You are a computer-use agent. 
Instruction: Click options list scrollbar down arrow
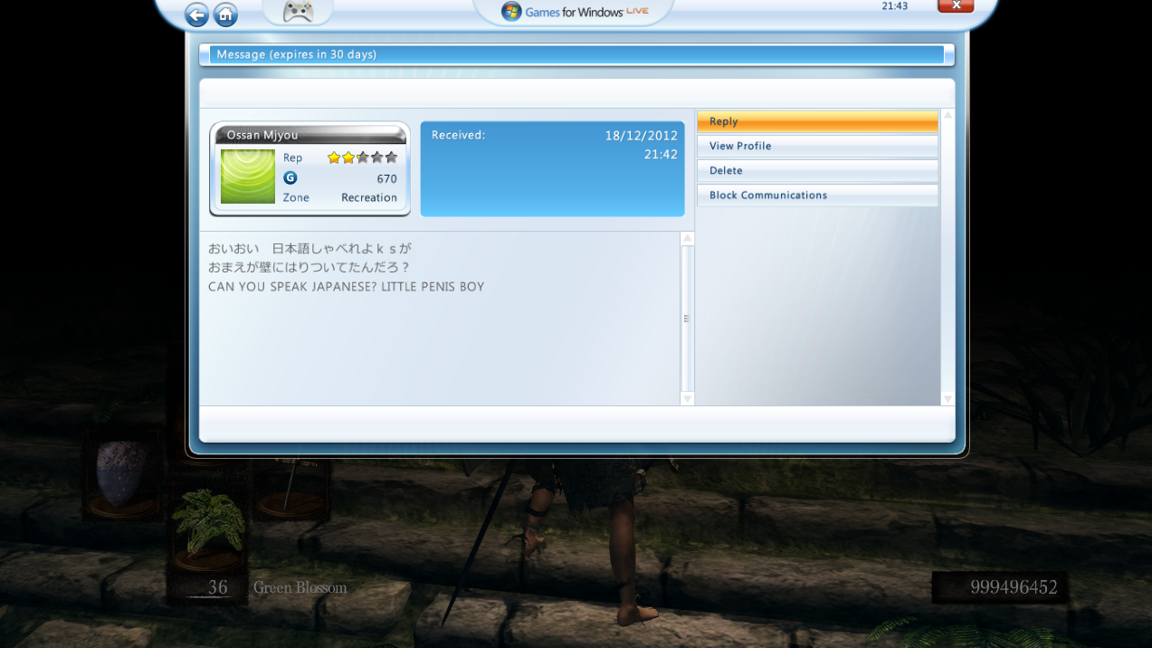point(947,399)
